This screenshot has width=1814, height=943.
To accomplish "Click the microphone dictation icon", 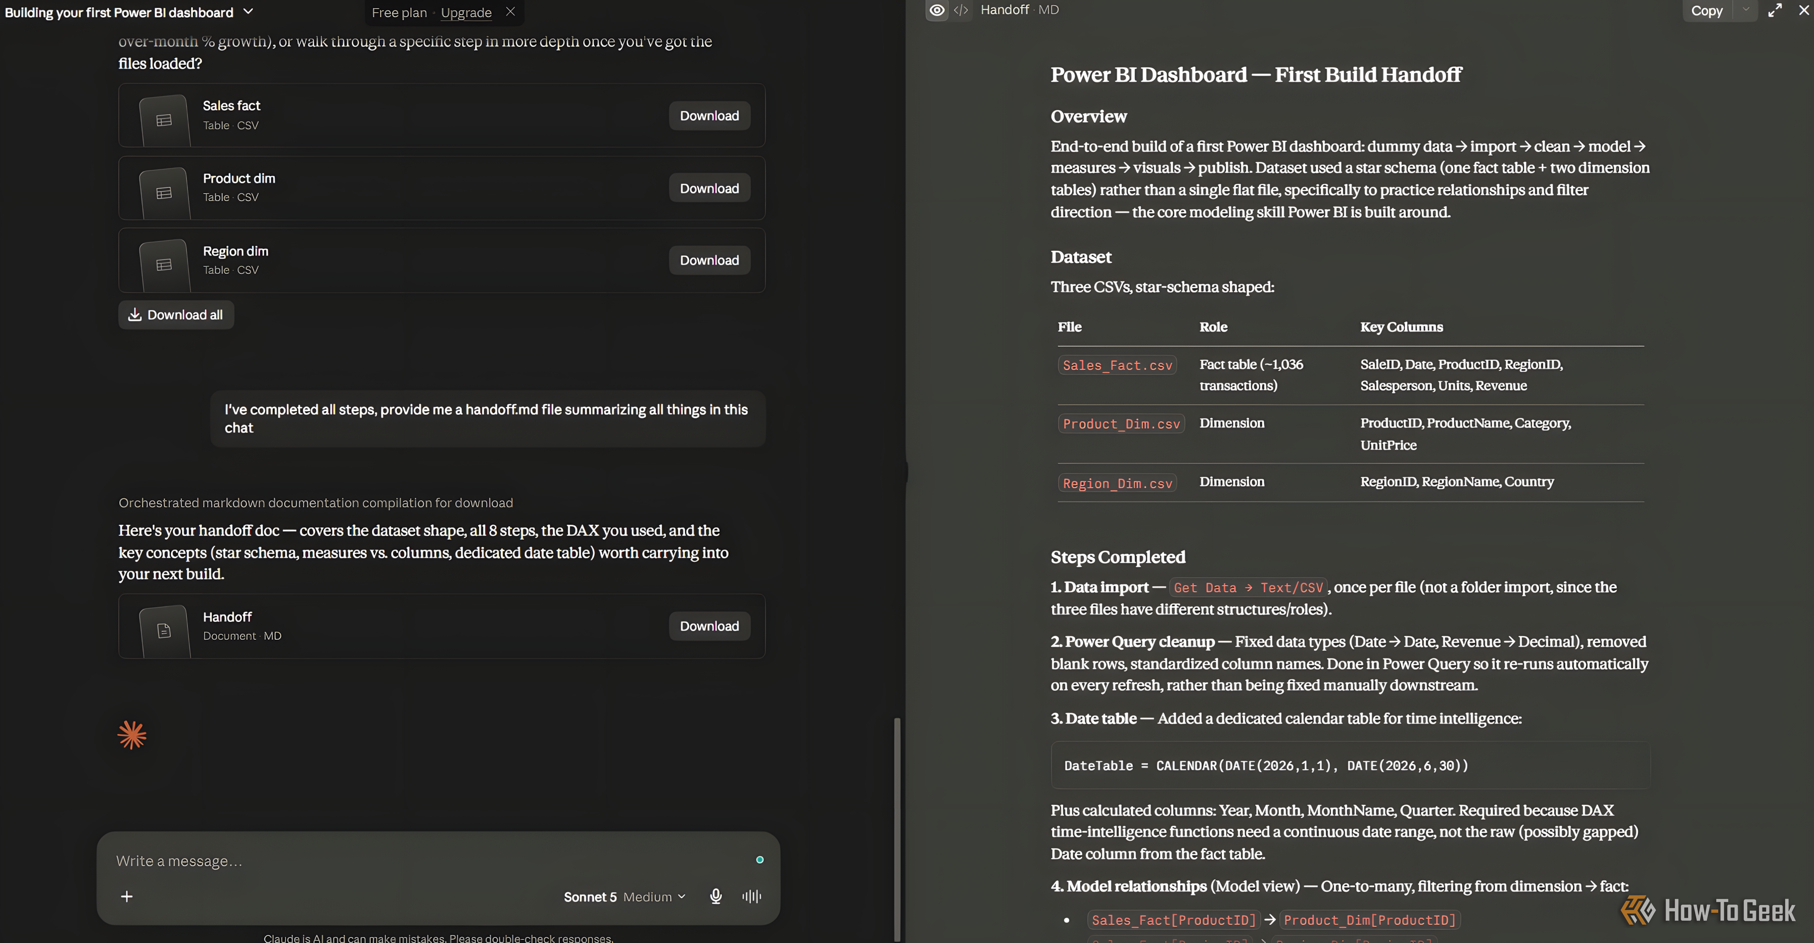I will click(x=715, y=897).
